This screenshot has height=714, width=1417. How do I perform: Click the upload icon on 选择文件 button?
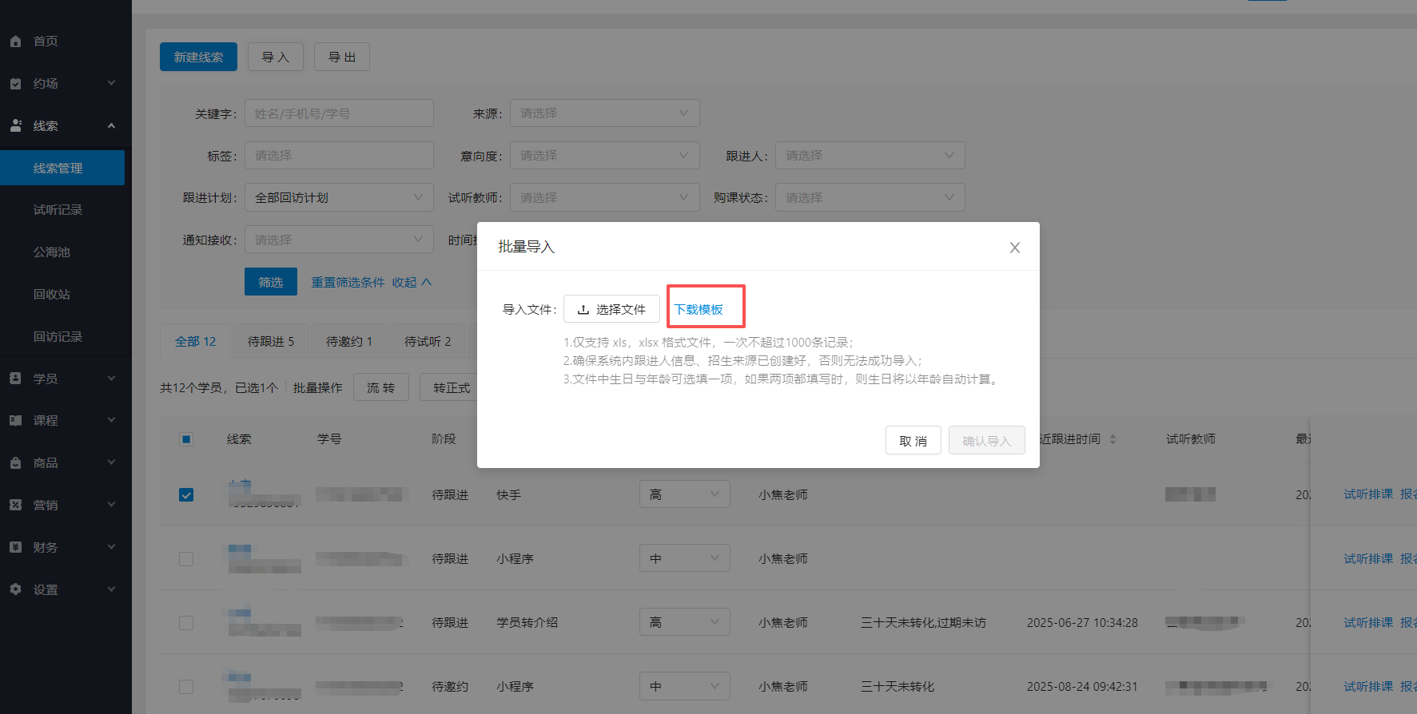[583, 310]
